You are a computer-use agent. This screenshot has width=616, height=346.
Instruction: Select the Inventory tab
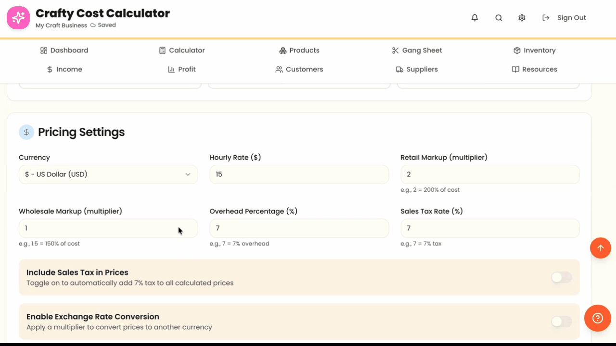point(534,50)
